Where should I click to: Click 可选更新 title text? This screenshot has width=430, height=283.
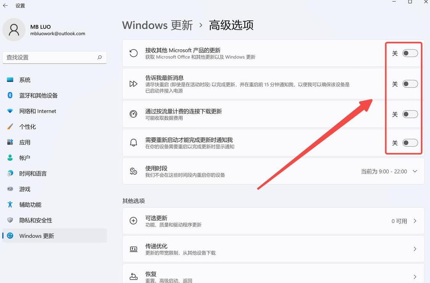156,218
